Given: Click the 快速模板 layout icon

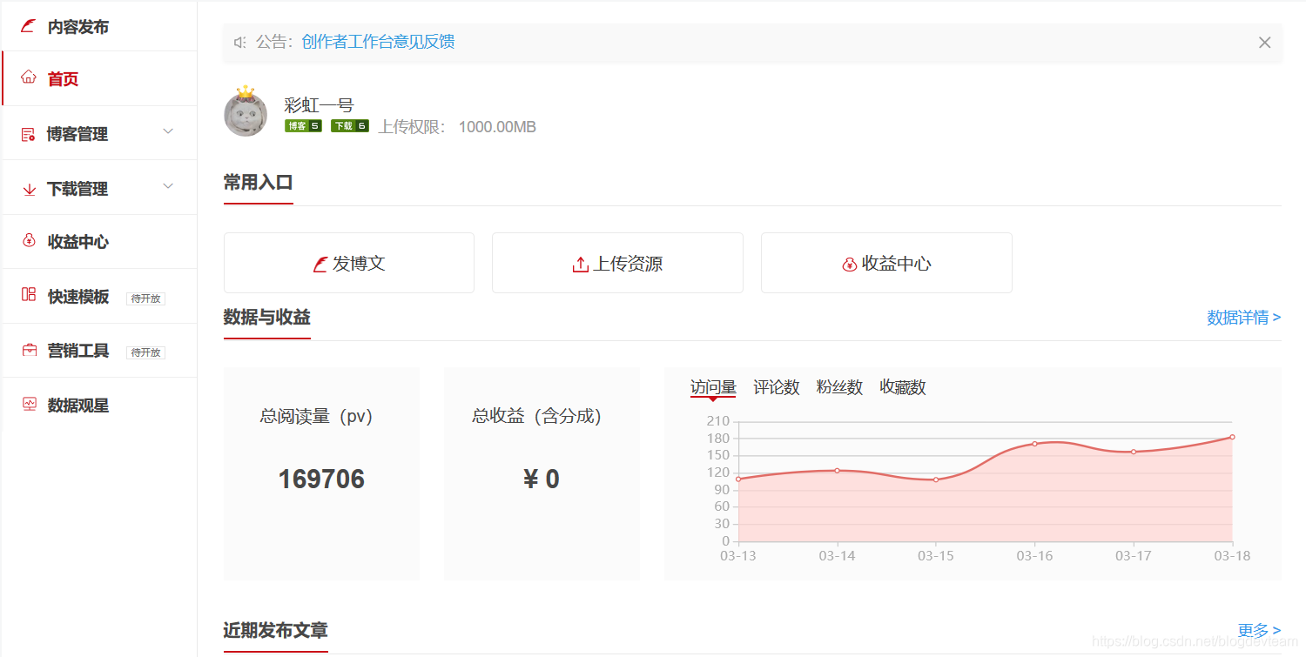Looking at the screenshot, I should click(x=29, y=295).
